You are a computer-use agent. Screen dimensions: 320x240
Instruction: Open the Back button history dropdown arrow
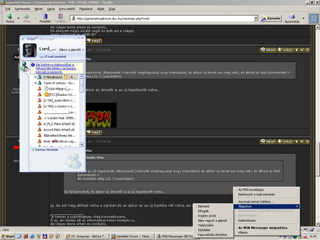19,18
